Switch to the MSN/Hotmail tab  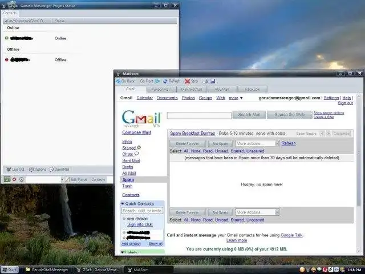click(x=192, y=89)
